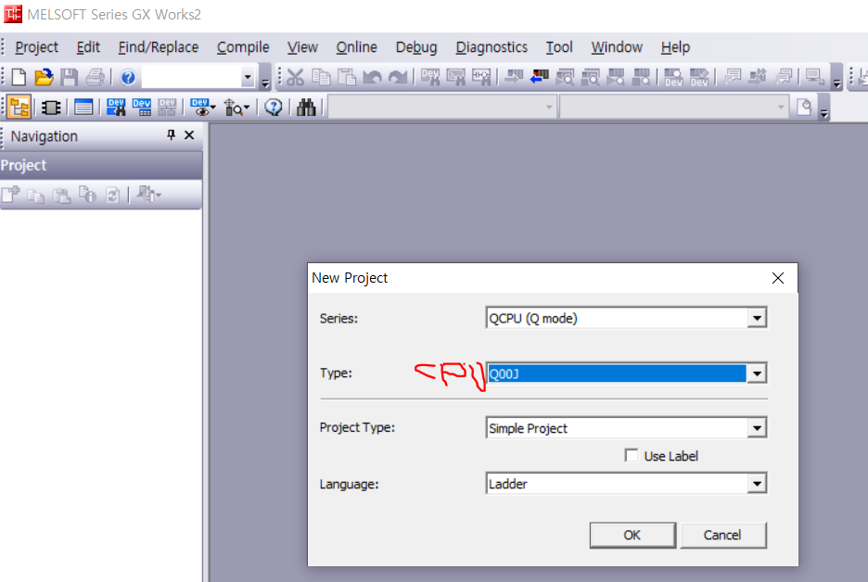The width and height of the screenshot is (868, 582).
Task: Click the Redo arrow icon
Action: [398, 77]
